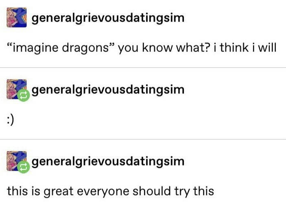Click green reblog icon above the smiley post
The height and width of the screenshot is (206, 286).
coord(24,95)
